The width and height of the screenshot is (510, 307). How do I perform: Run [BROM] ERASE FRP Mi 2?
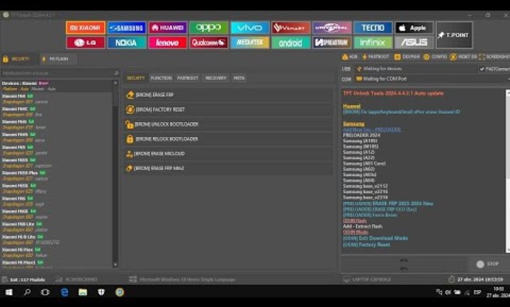228,169
